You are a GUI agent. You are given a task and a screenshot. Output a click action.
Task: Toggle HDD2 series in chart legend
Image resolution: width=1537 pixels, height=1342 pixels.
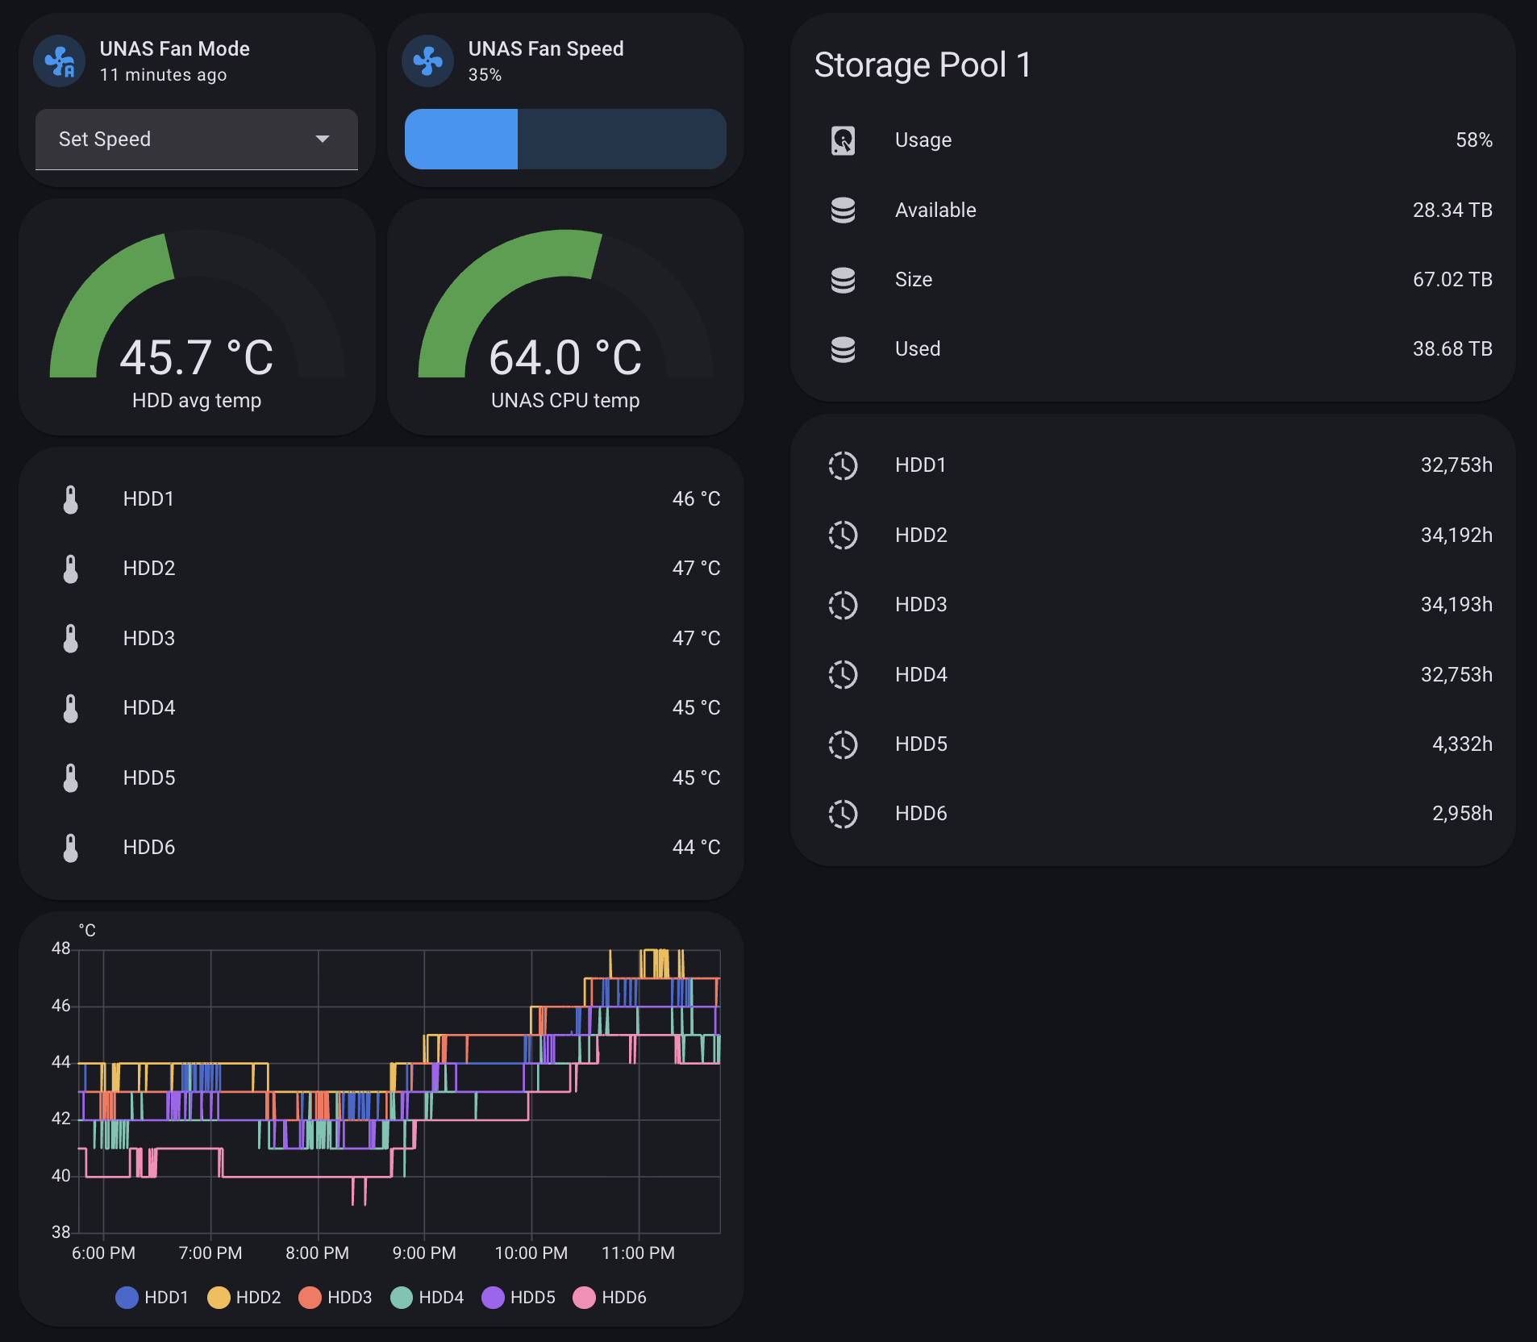click(244, 1297)
